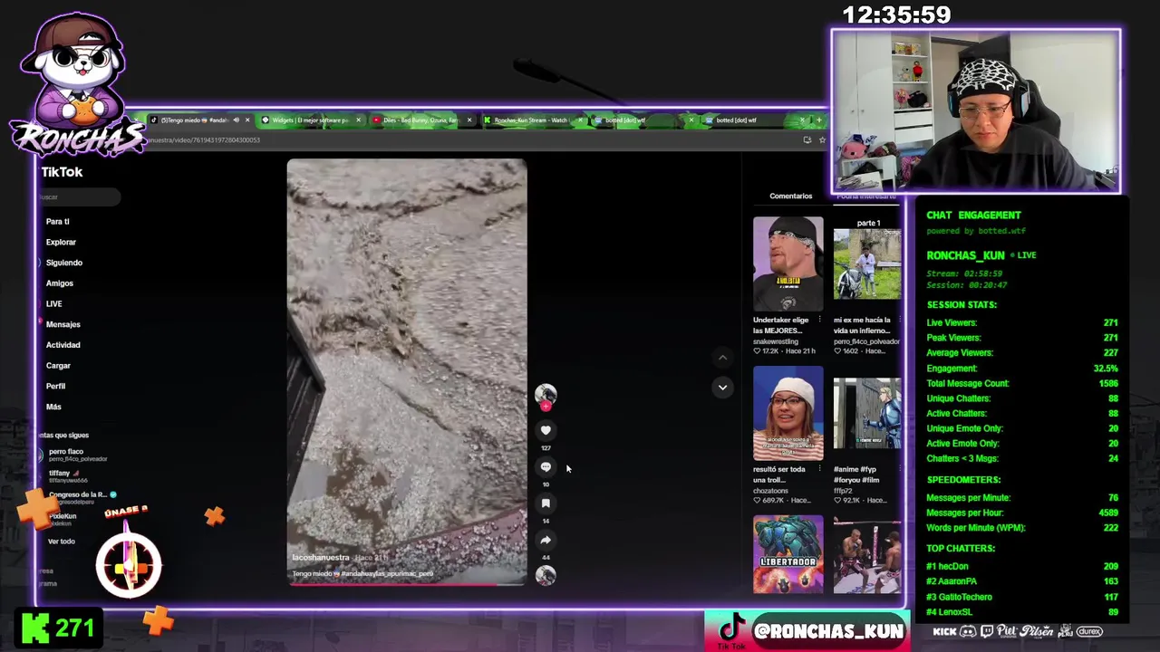Click the chozatoons username
Viewport: 1160px width, 652px height.
[772, 491]
